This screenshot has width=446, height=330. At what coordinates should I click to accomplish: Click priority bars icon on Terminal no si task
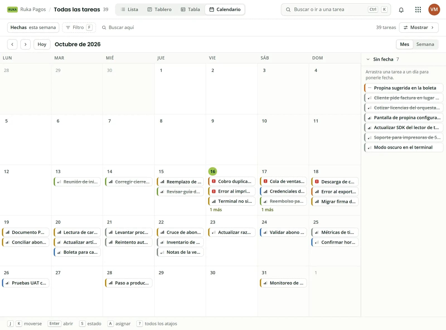214,201
